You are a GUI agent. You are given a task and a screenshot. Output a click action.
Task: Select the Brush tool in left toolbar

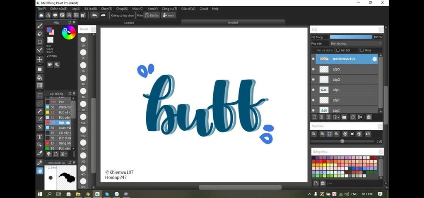pos(40,26)
